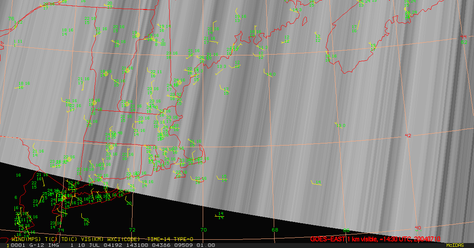Viewport: 474px width, 248px height.
Task: Select the WXCI(CODE) legend label
Action: pos(123,239)
